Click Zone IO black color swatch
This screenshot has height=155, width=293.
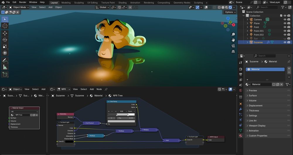tap(69, 142)
